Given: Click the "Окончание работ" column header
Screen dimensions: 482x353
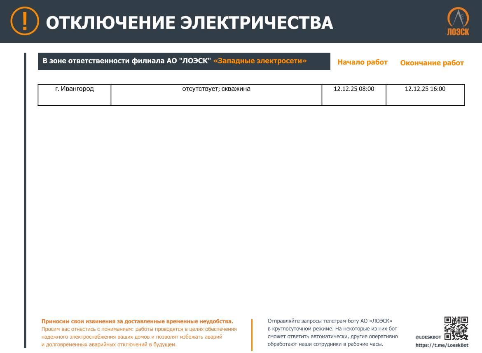Looking at the screenshot, I should 432,63.
